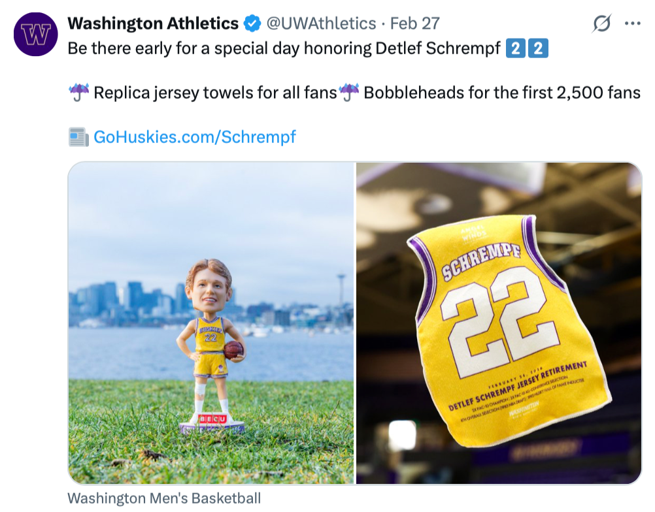Click the Feb 27 post timestamp
The width and height of the screenshot is (655, 512).
(414, 24)
